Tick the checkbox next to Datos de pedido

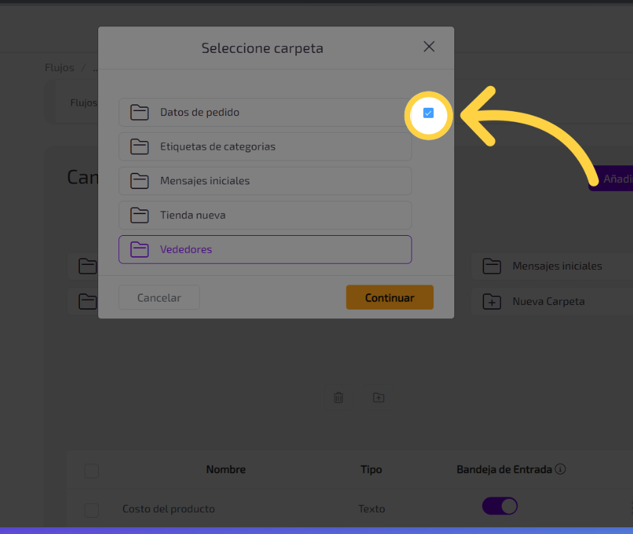point(429,113)
